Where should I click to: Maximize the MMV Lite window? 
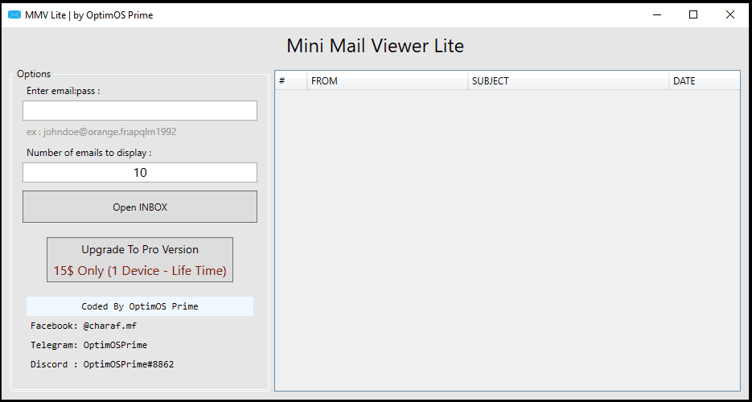pos(693,14)
